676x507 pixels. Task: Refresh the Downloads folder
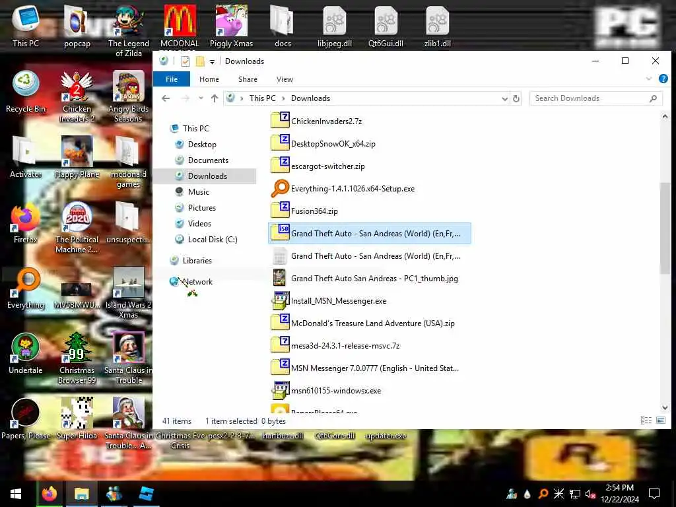[516, 99]
